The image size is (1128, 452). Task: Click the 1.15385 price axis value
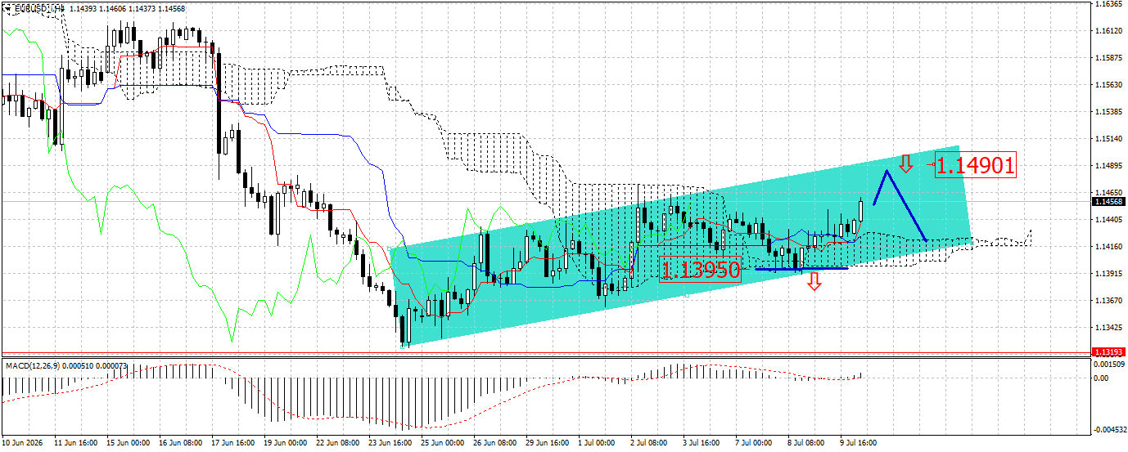coord(1110,112)
